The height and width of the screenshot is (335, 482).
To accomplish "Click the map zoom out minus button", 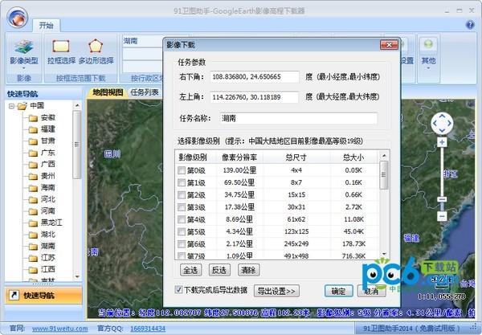I will (x=442, y=216).
